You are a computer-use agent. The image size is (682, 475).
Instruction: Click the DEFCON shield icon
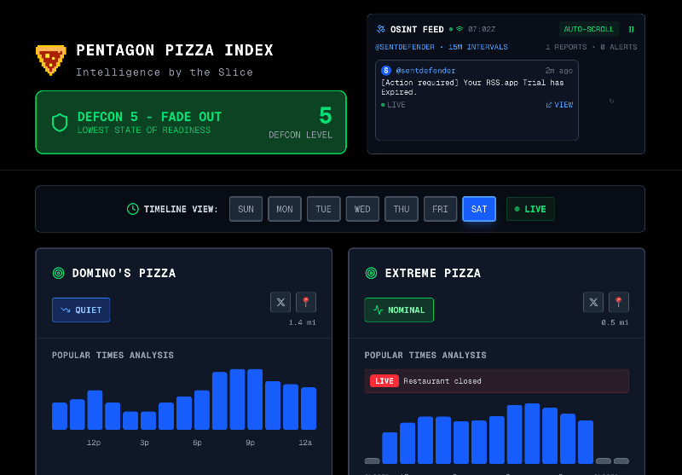click(x=60, y=123)
